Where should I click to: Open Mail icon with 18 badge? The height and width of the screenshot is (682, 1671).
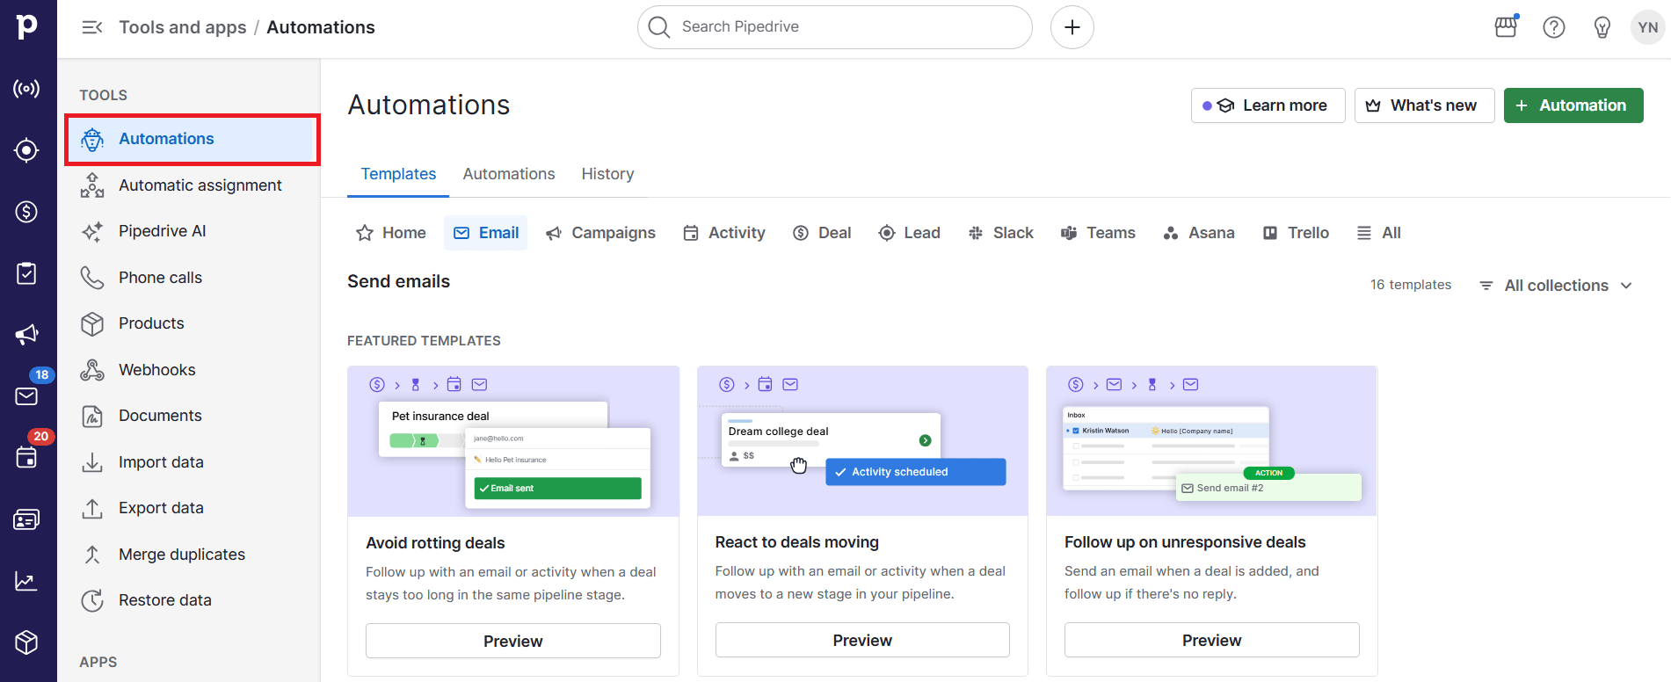tap(26, 396)
